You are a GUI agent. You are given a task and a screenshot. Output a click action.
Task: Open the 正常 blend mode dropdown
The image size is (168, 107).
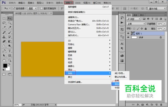pos(136,24)
